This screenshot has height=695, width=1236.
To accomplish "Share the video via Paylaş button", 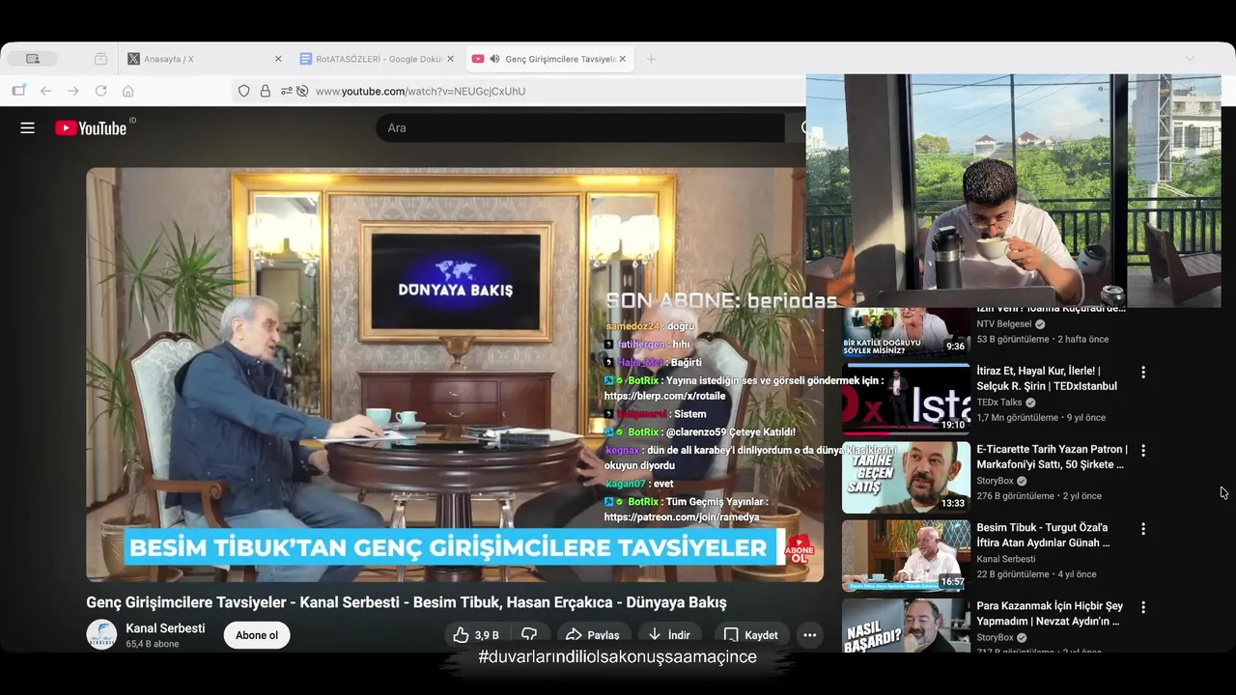I will (x=593, y=635).
